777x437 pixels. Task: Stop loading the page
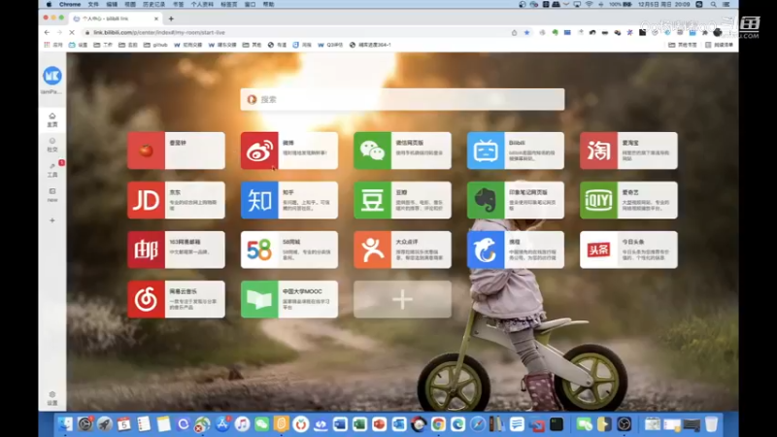click(x=71, y=32)
